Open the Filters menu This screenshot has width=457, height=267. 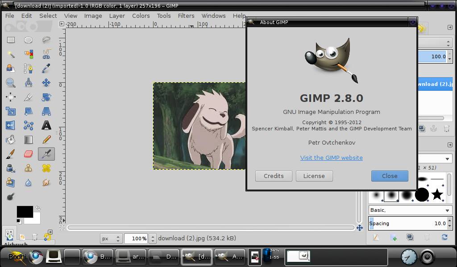click(186, 16)
